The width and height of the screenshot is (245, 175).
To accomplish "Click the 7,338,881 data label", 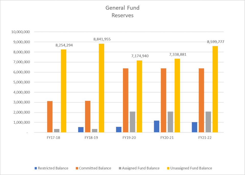I will point(178,54).
